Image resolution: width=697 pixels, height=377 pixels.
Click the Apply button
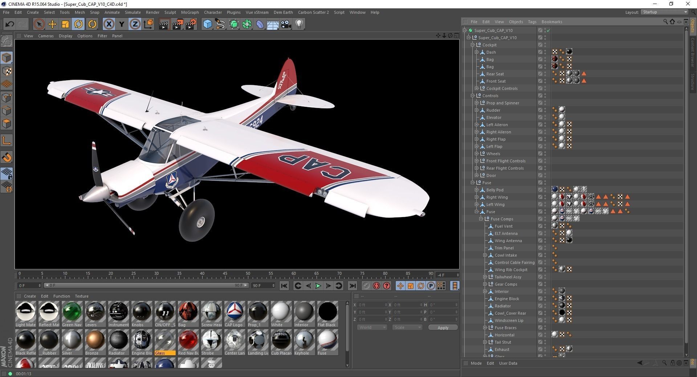(443, 328)
